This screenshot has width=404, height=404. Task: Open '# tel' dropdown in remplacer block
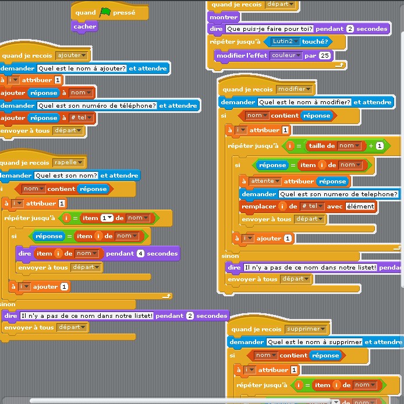(x=312, y=206)
